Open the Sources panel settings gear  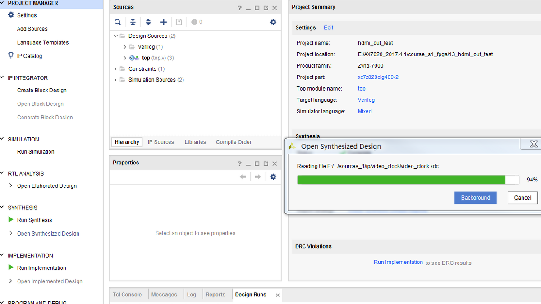click(273, 22)
